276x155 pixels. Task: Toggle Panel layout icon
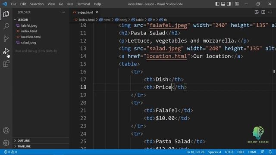point(223,4)
